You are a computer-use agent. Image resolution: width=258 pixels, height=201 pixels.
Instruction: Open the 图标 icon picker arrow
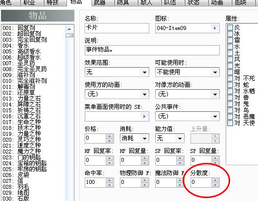tap(215, 28)
